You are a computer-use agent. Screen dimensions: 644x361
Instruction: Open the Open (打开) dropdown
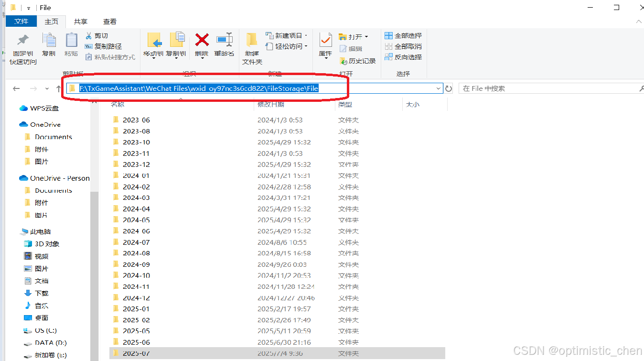tap(354, 37)
